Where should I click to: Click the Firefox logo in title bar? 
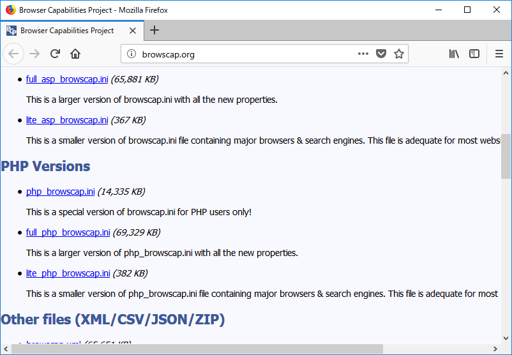(10, 10)
